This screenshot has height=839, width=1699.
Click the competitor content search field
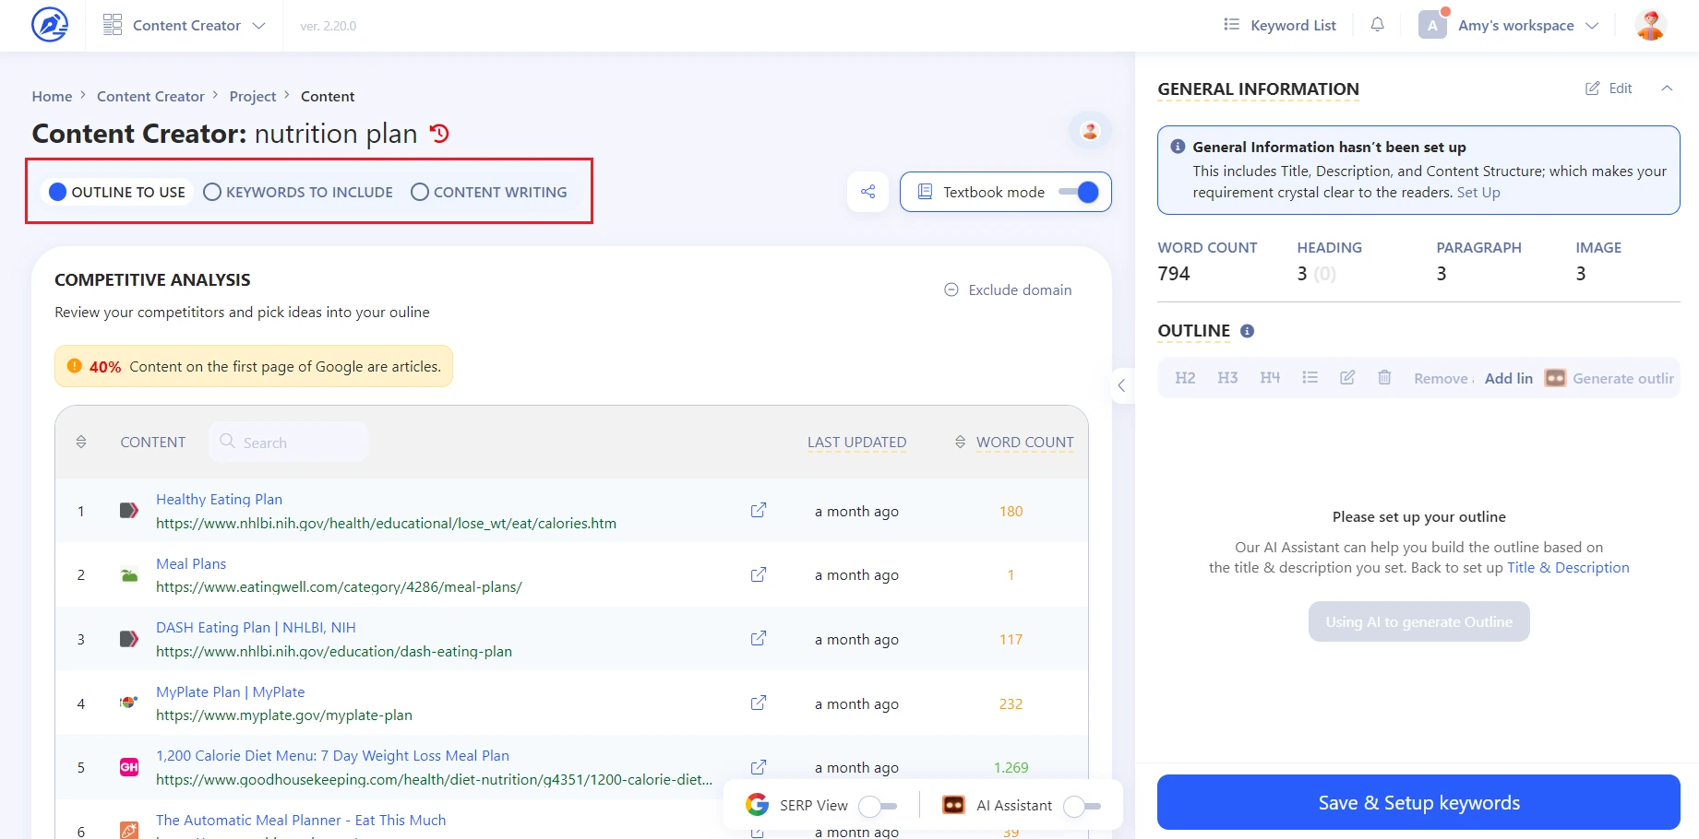click(x=288, y=443)
